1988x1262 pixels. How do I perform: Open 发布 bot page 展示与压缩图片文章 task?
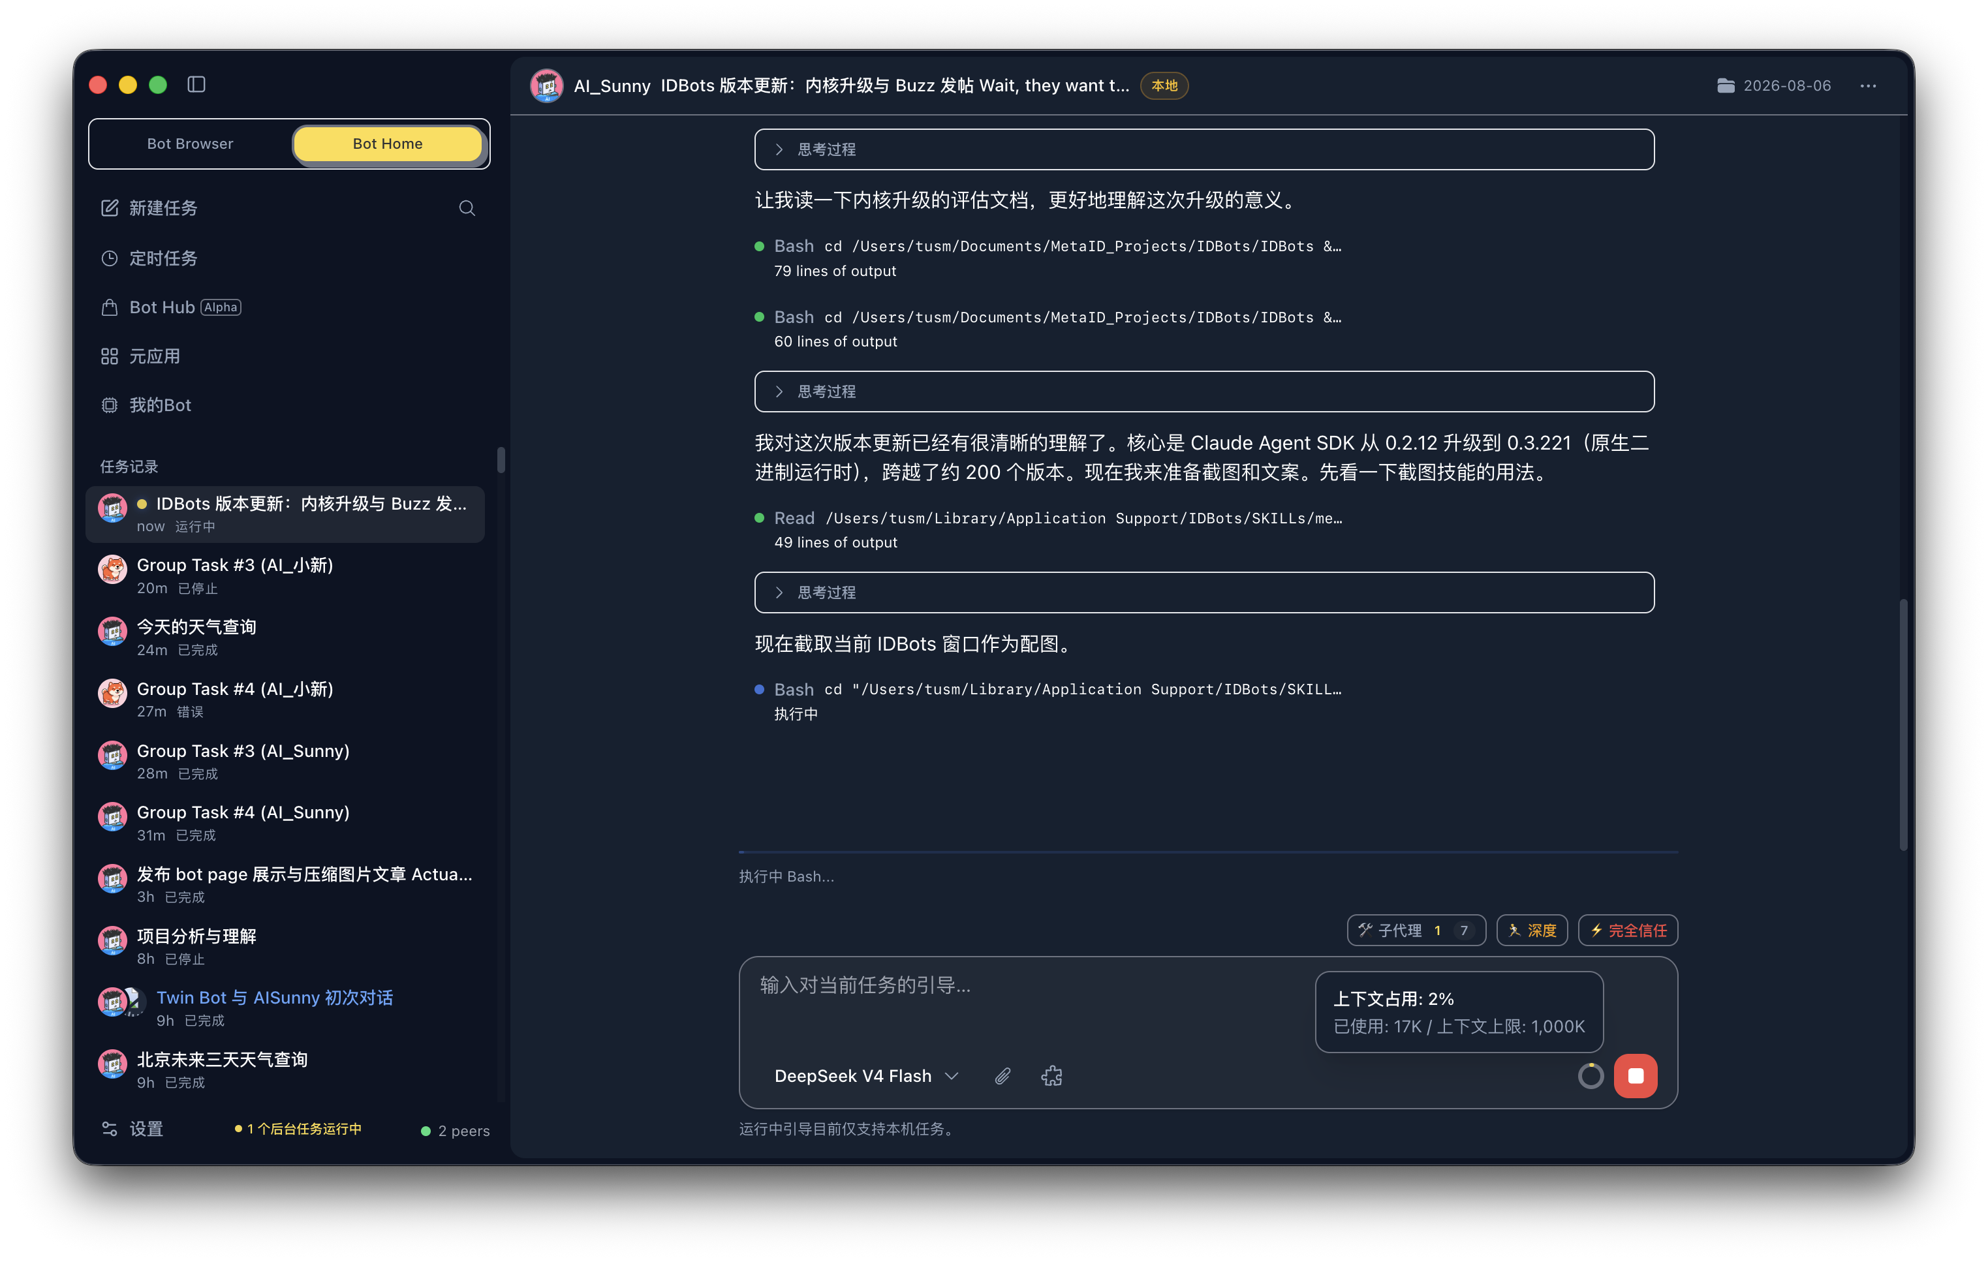coord(285,885)
